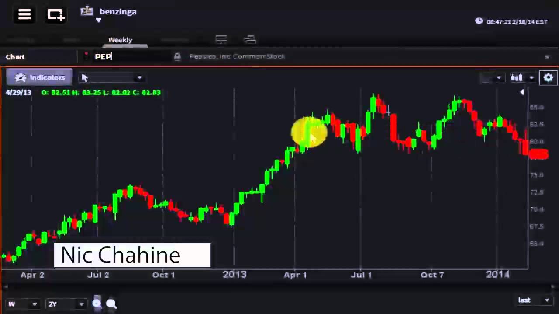The image size is (559, 314).
Task: Click the Jul 1 date axis label
Action: tap(361, 275)
